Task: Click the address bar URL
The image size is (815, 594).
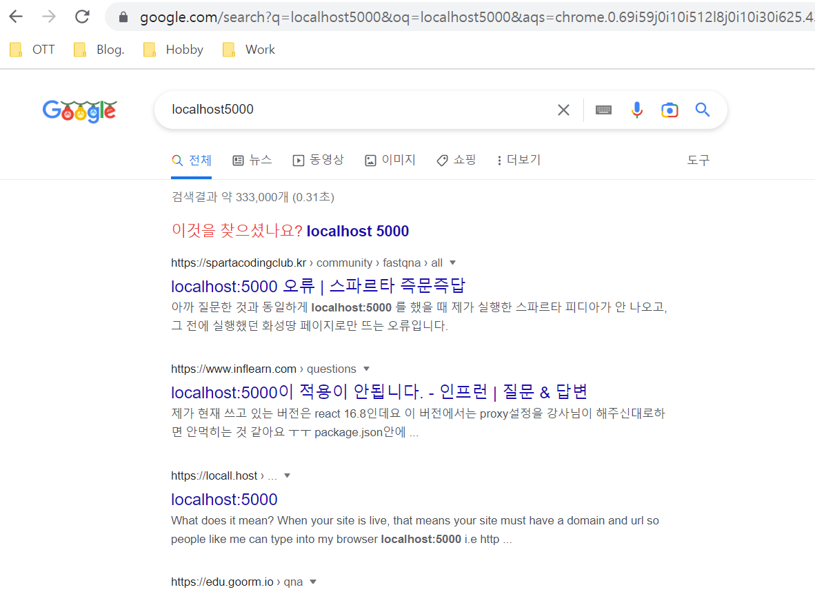Action: (476, 17)
